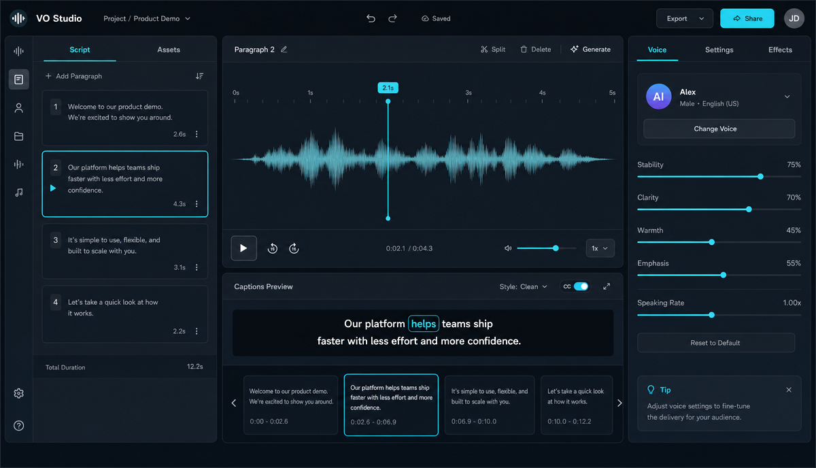Open the Effects tab
The image size is (816, 468).
[x=780, y=50]
